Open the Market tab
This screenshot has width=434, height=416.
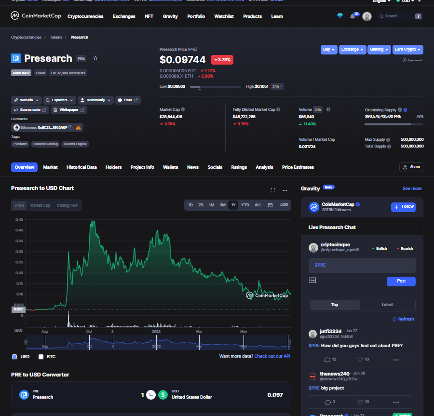tap(50, 167)
